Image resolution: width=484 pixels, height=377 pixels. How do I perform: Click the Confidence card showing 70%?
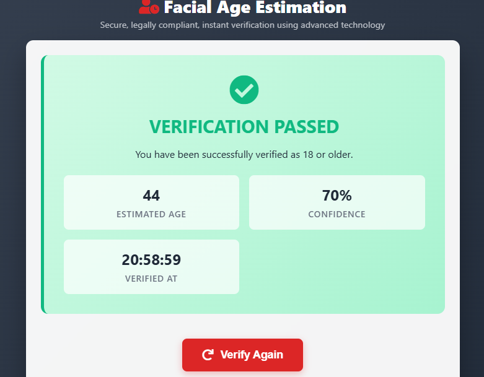[x=337, y=202]
